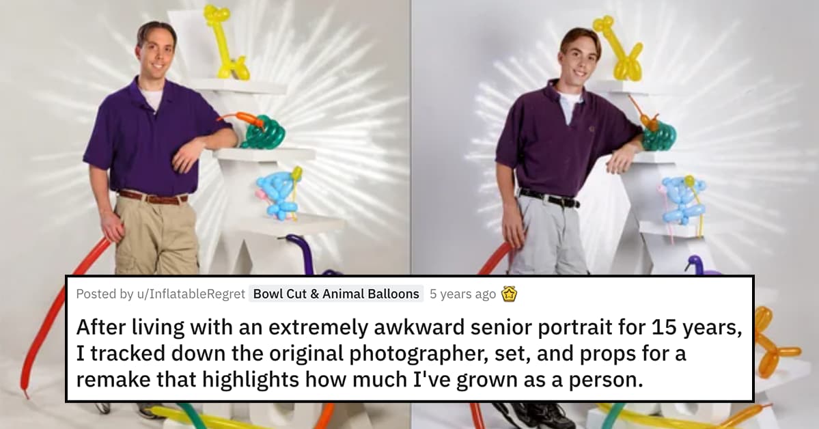Click the "Posted by" text label
This screenshot has width=819, height=429.
tap(105, 294)
